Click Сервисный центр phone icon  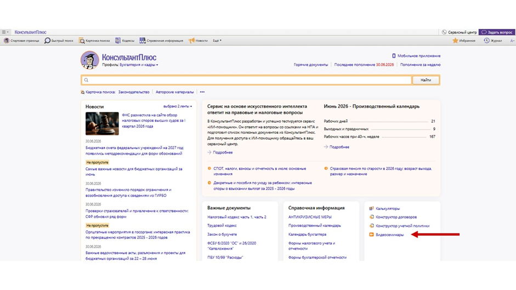point(444,32)
